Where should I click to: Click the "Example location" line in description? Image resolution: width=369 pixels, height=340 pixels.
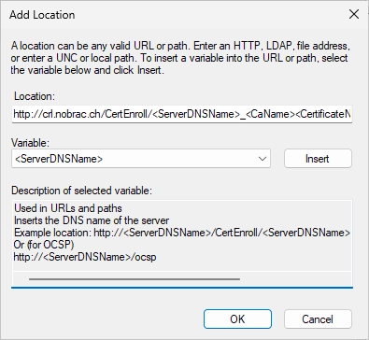coord(182,233)
